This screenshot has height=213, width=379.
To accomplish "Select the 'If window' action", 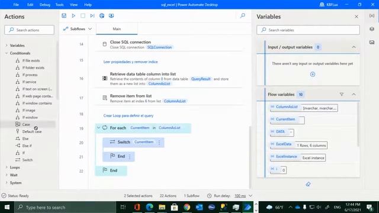I will point(30,117).
